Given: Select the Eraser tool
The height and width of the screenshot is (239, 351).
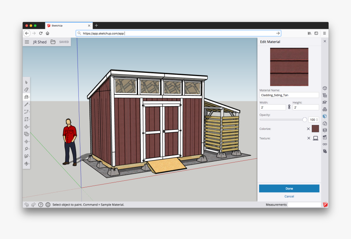Looking at the screenshot, I should pos(26,90).
